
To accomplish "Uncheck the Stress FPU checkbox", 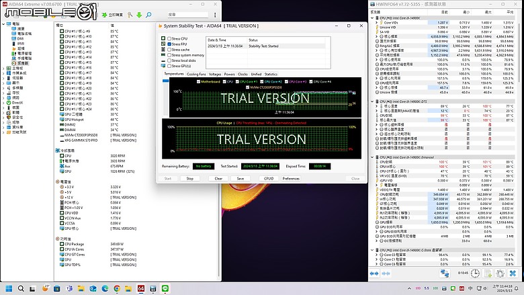I will pos(169,44).
